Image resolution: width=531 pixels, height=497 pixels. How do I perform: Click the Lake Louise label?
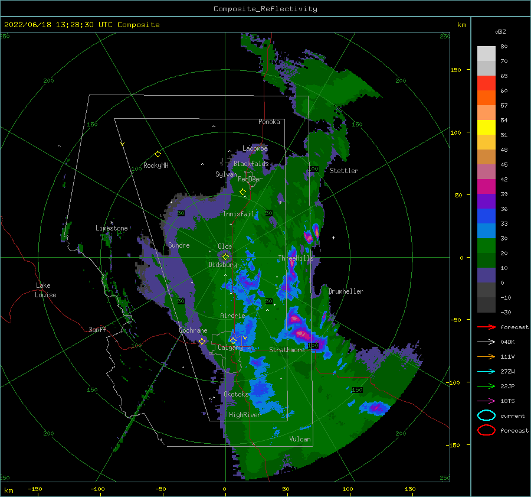click(x=45, y=290)
